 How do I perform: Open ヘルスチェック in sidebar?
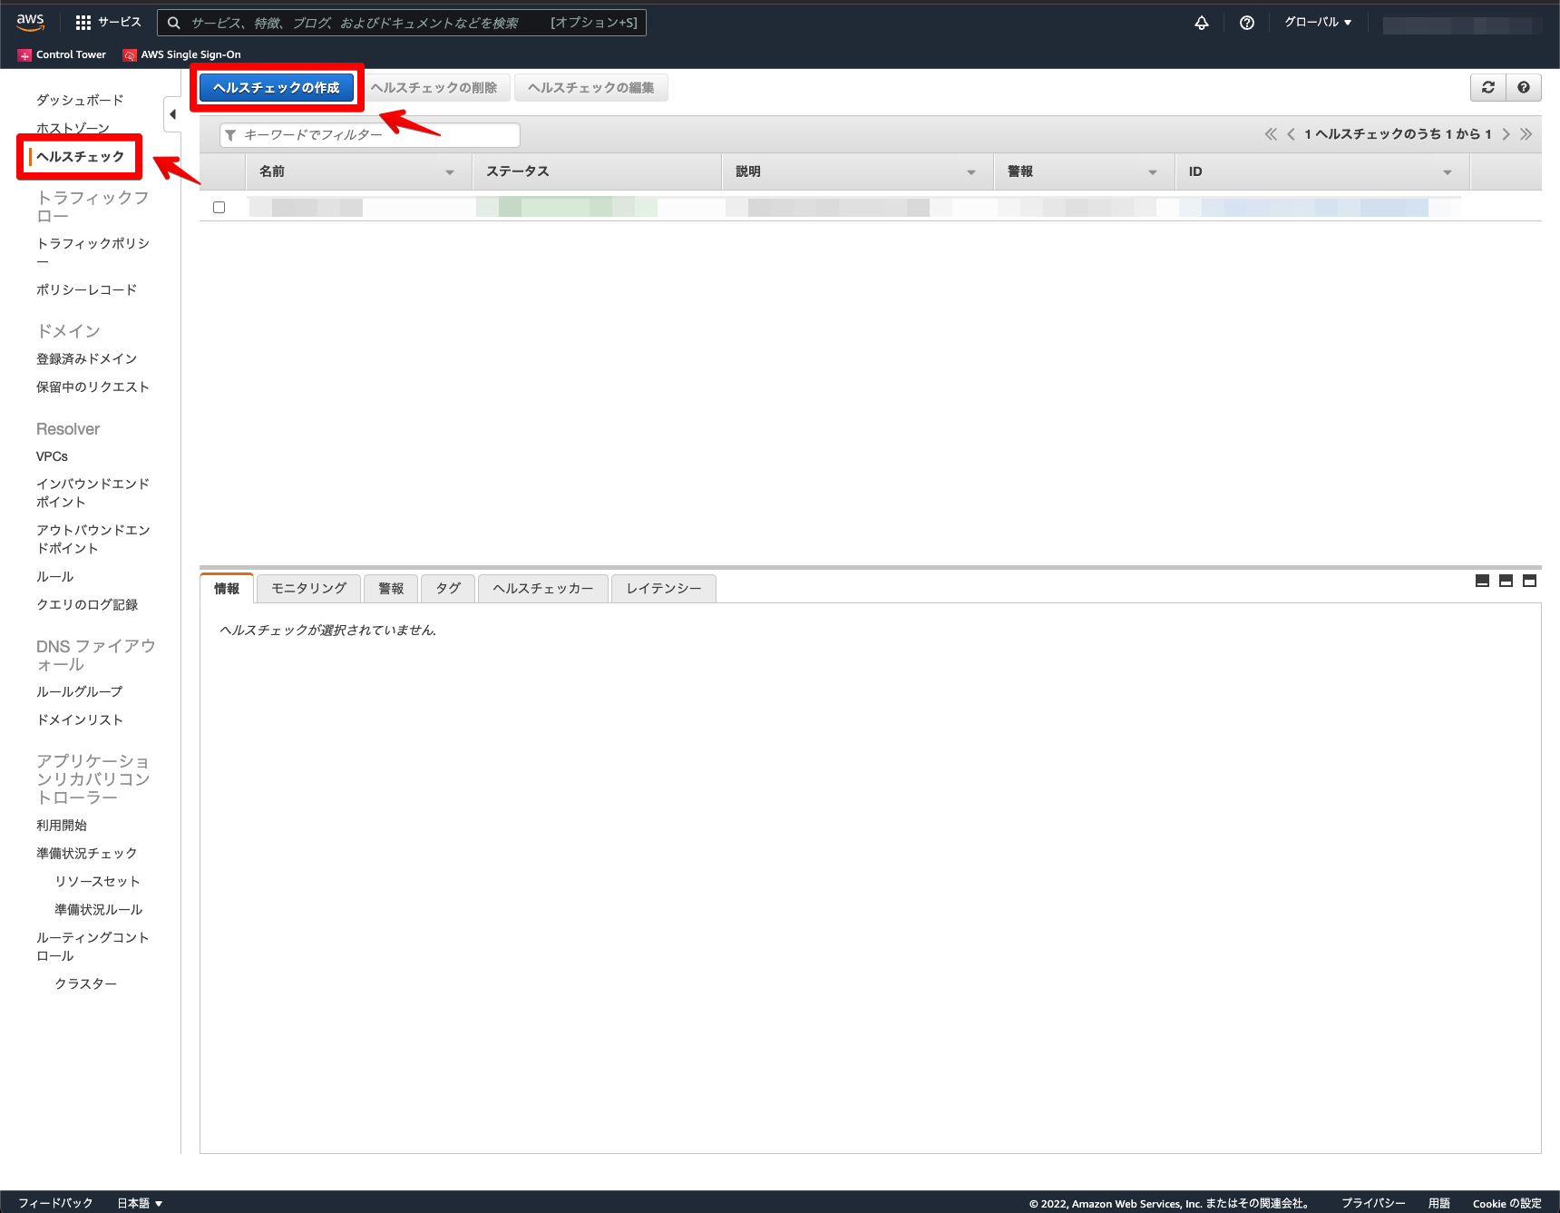click(80, 157)
